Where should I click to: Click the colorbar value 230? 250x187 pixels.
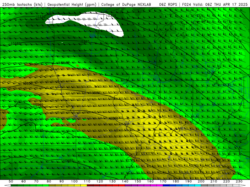coord(239,181)
